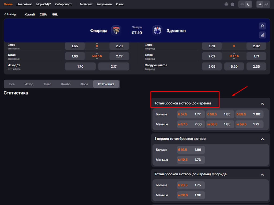Select Меньше М 19.5 at 1.73
The image size is (274, 205).
pyautogui.click(x=191, y=160)
